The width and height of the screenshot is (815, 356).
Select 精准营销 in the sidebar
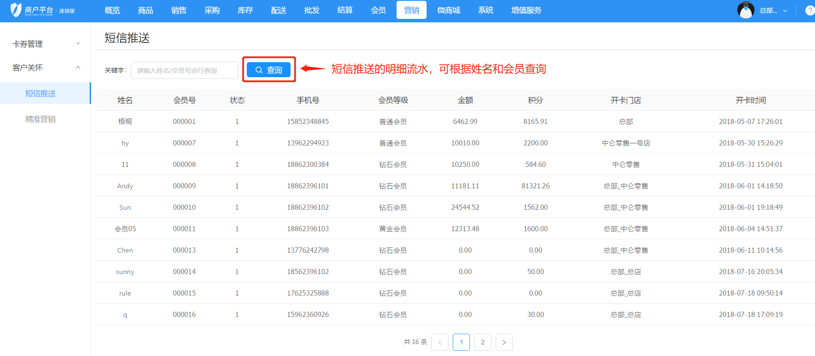coord(40,119)
